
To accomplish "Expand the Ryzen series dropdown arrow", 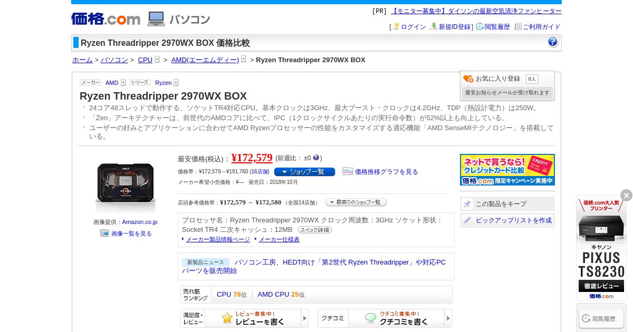I will coord(176,83).
